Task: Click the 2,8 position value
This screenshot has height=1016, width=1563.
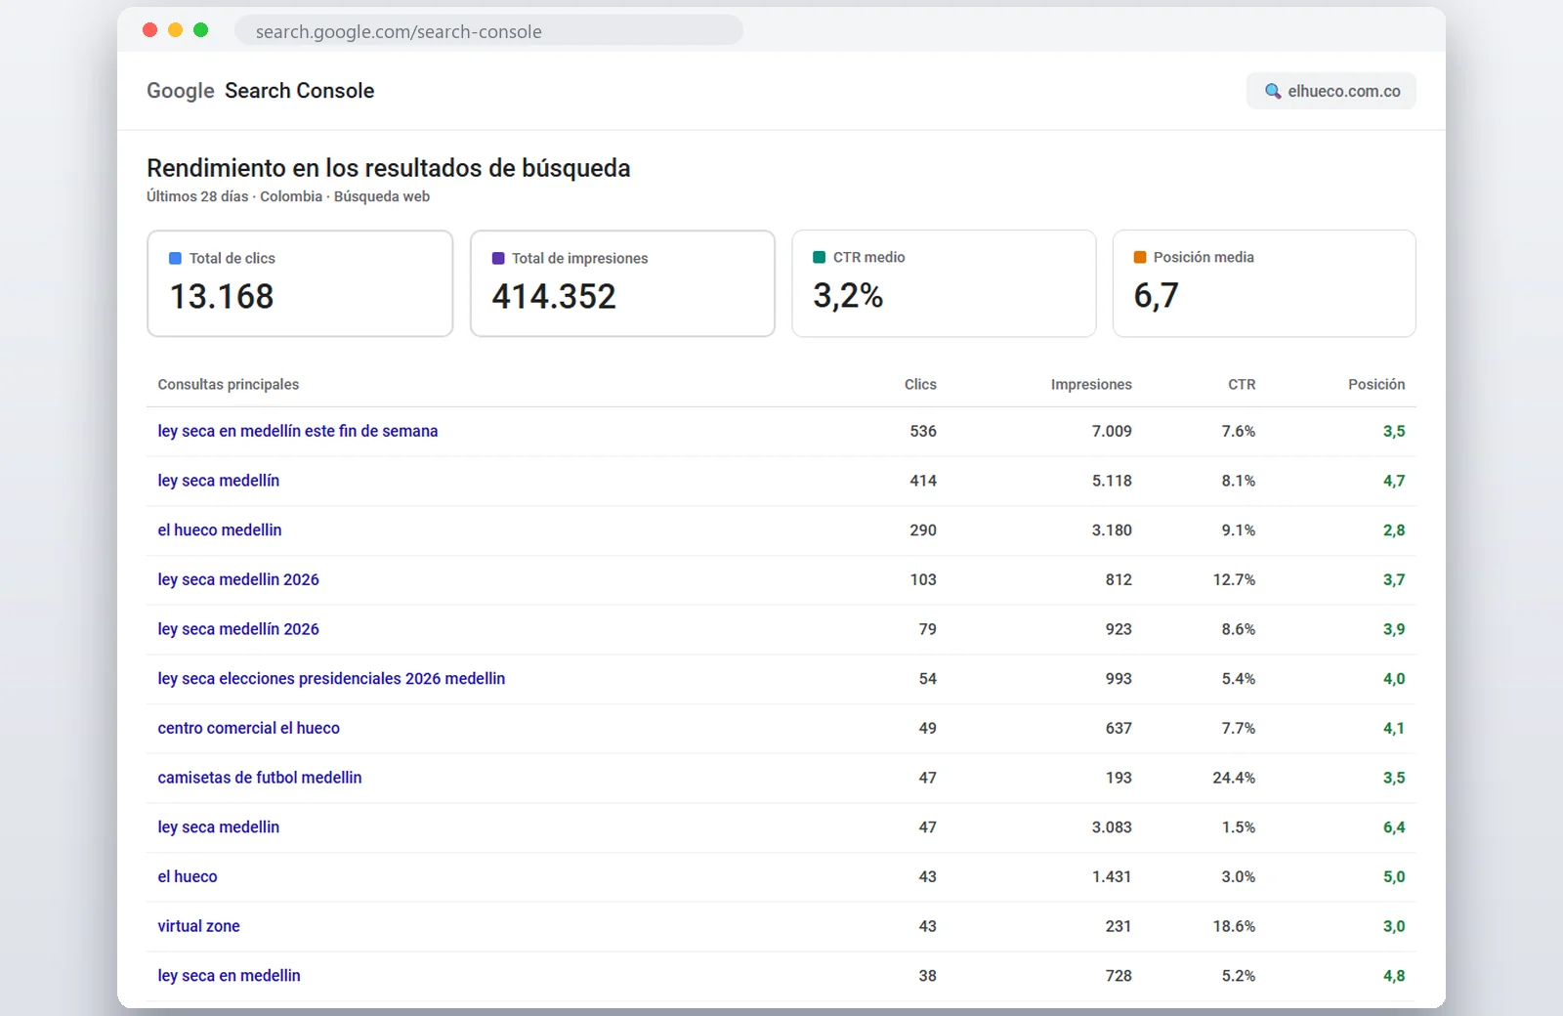Action: [1394, 530]
